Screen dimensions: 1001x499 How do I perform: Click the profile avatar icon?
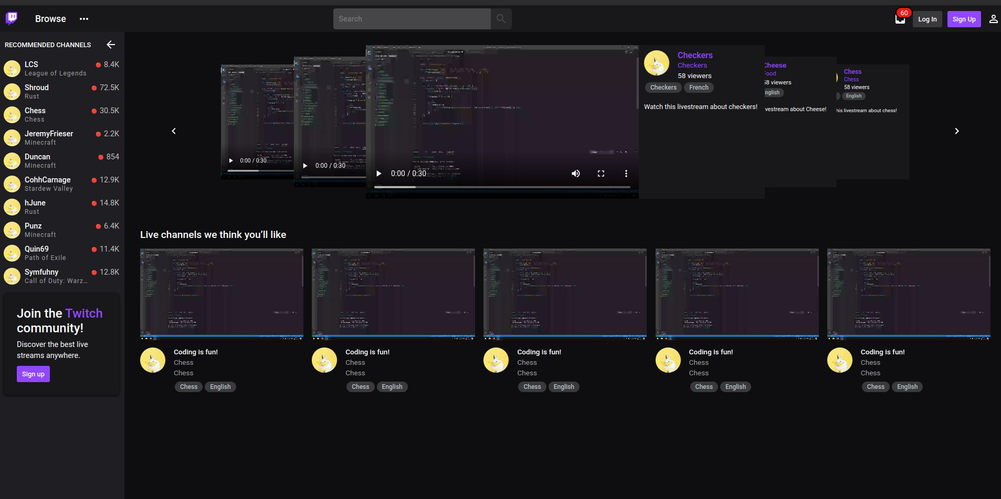click(993, 19)
